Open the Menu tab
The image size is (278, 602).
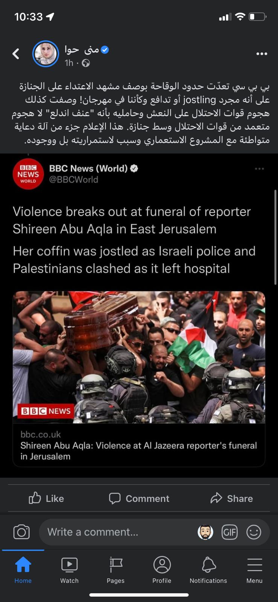click(x=254, y=570)
